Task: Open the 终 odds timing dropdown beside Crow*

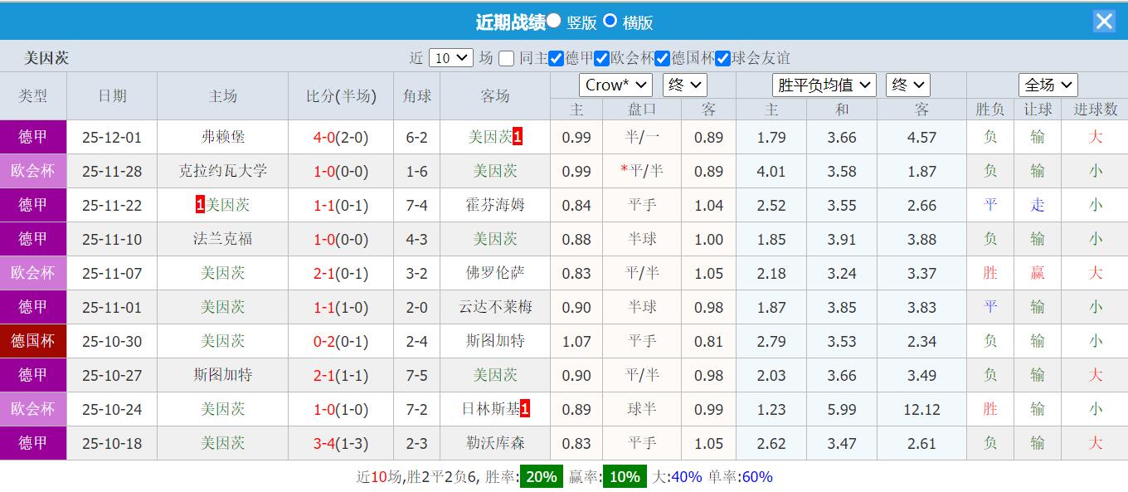Action: [x=684, y=84]
